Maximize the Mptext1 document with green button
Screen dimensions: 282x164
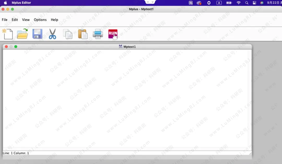(x=16, y=46)
